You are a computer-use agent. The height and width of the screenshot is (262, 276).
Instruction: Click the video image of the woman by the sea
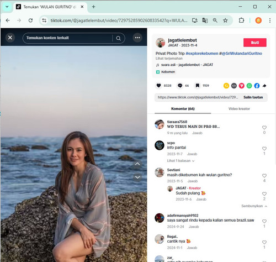pyautogui.click(x=73, y=154)
